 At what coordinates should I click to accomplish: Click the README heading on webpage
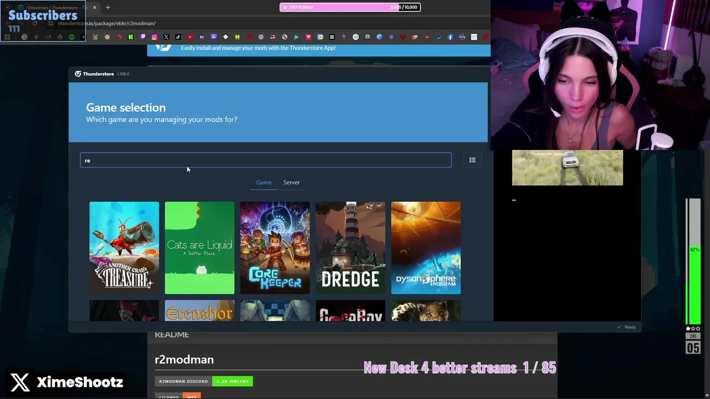172,335
